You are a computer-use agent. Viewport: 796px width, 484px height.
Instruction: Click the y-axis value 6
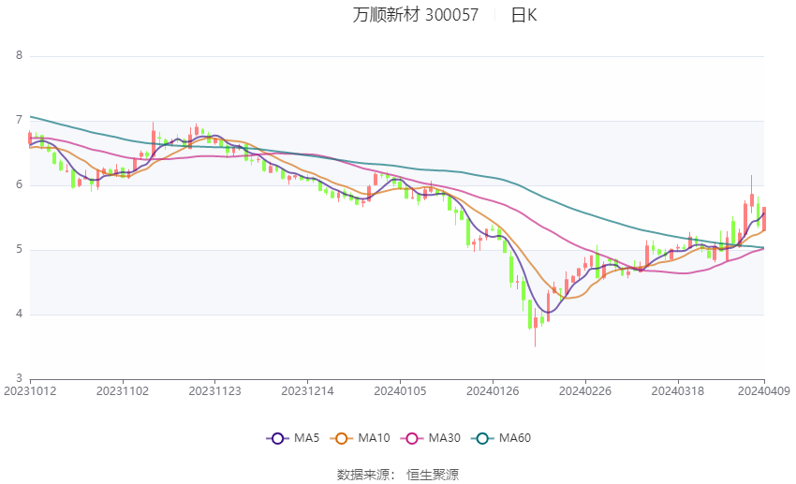20,184
